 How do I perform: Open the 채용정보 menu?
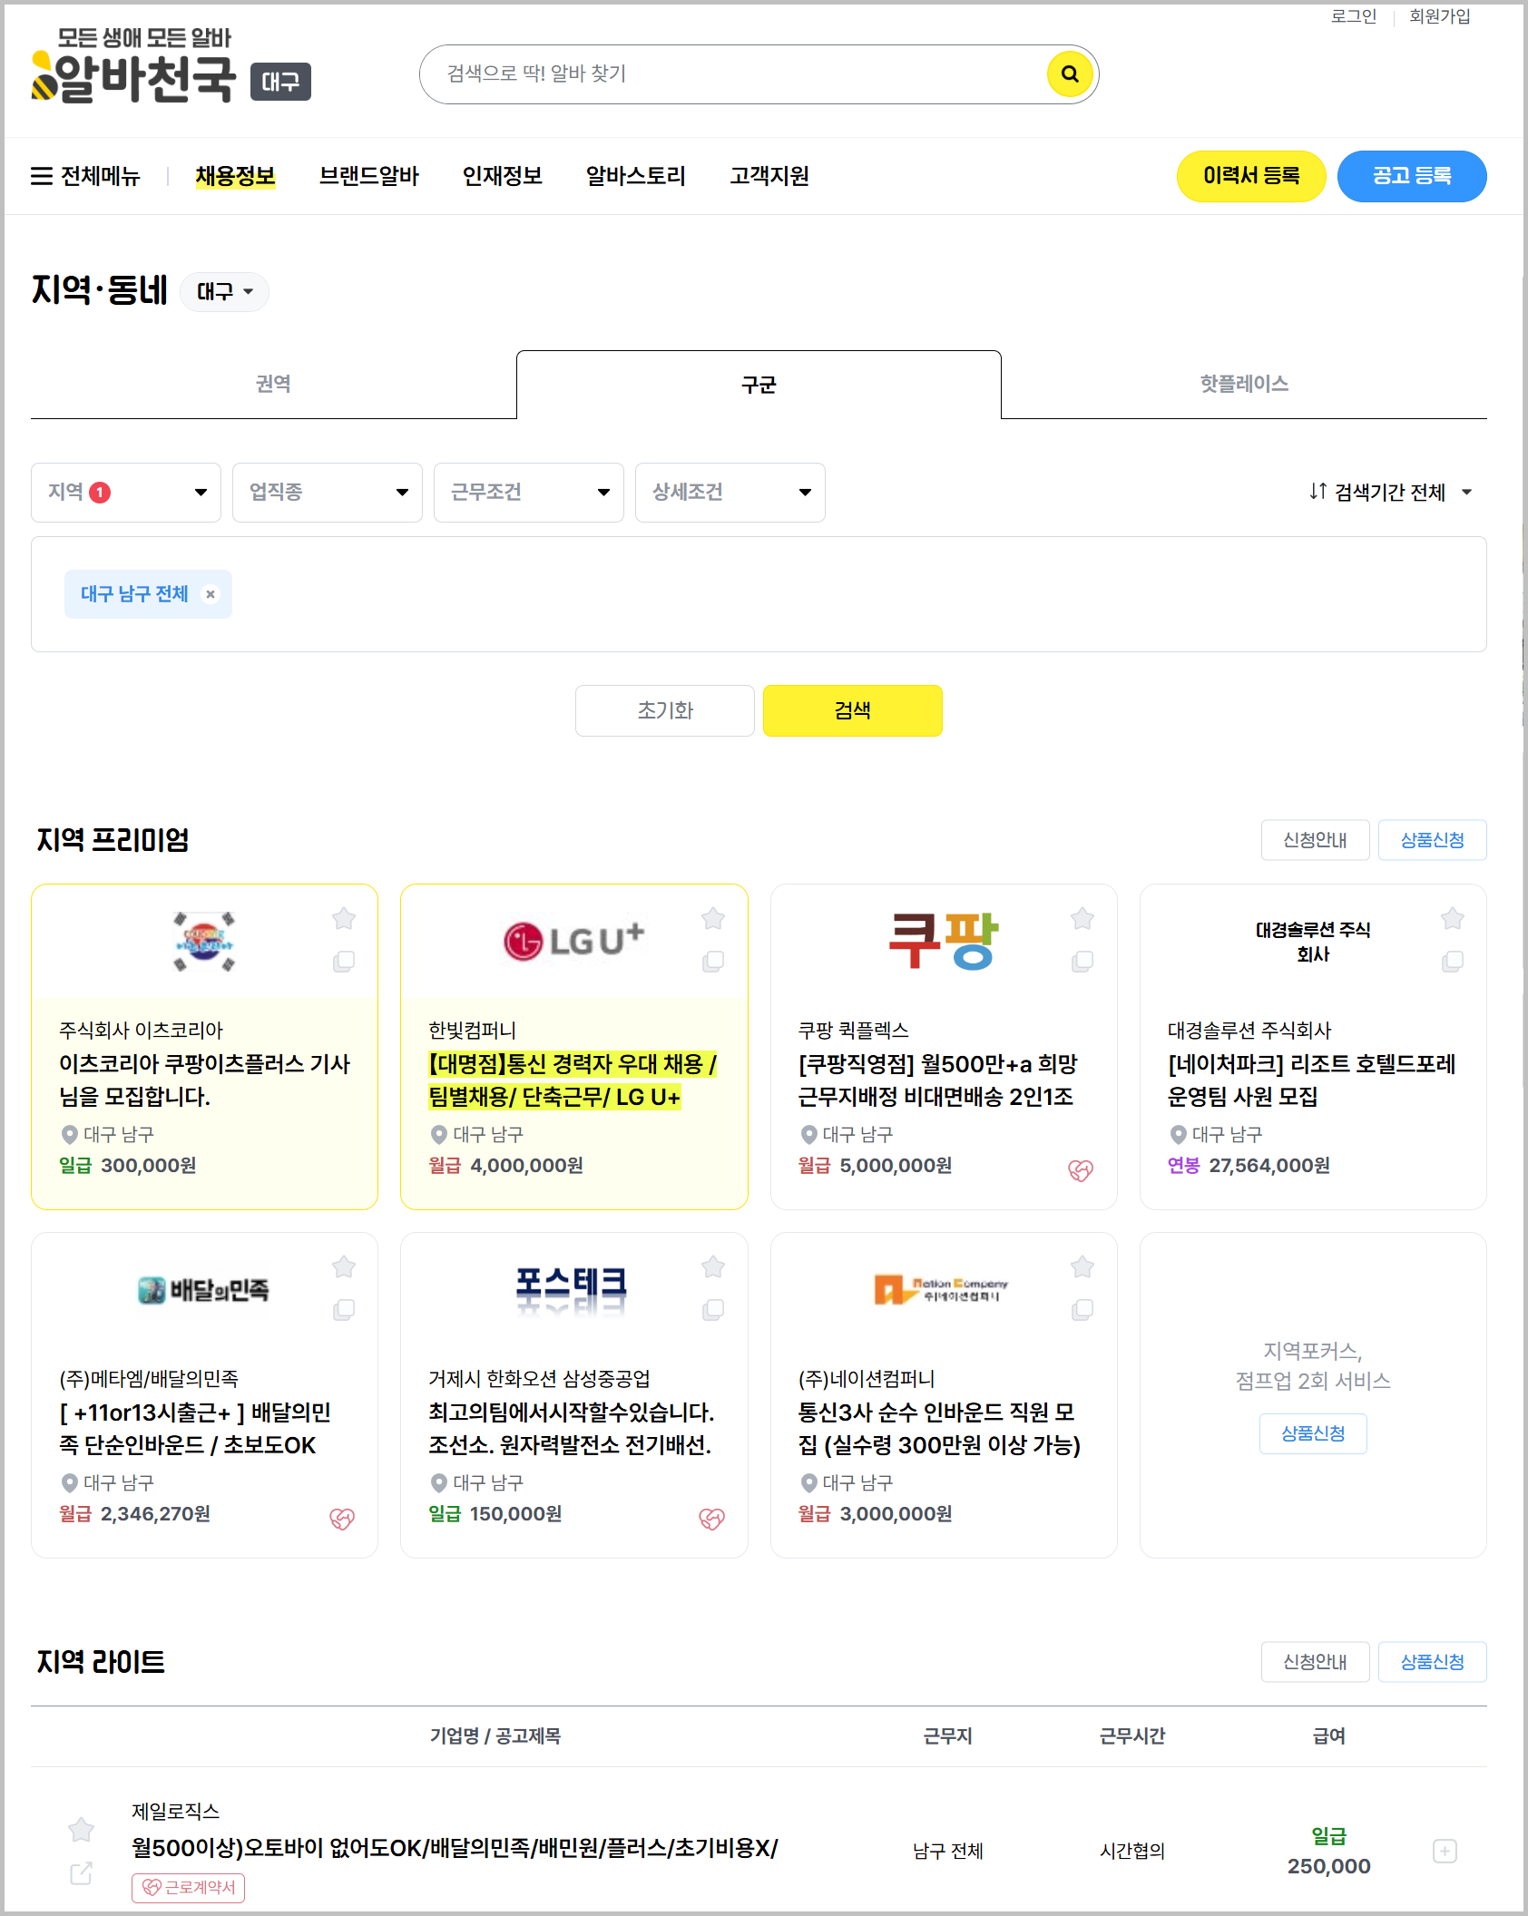[x=235, y=176]
